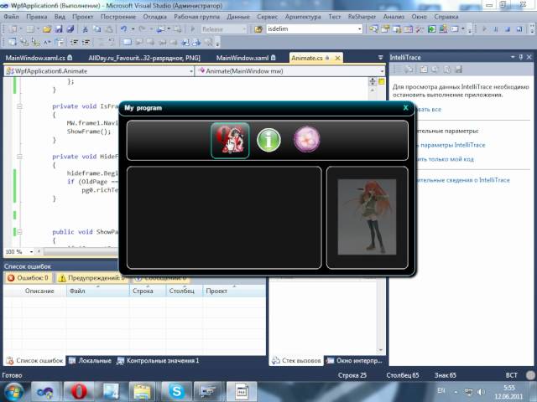Switch to the Контрольные значения 1 tab
Viewport: 537px width, 402px height.
(x=158, y=361)
